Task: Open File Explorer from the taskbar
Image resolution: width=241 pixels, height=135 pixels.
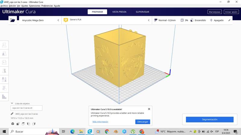Action: (x=81, y=131)
